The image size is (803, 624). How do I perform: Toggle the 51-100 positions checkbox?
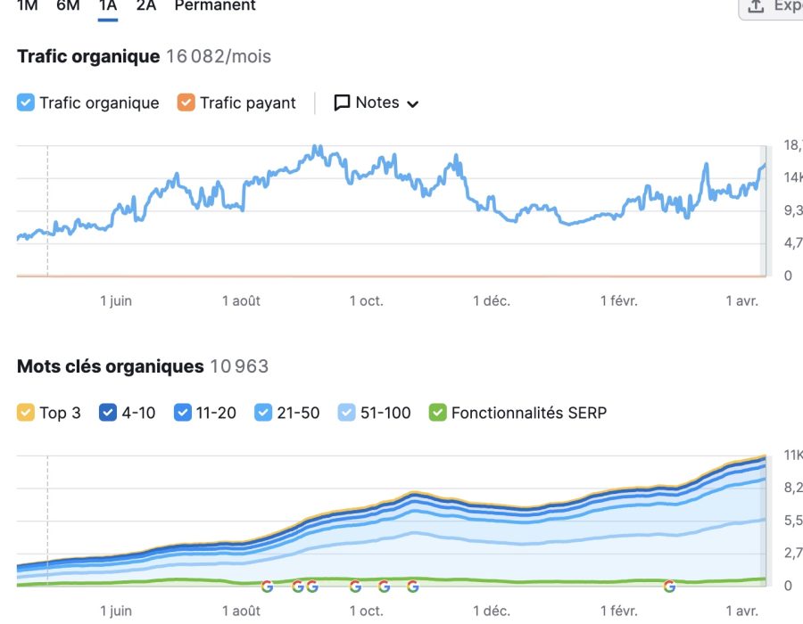[347, 412]
